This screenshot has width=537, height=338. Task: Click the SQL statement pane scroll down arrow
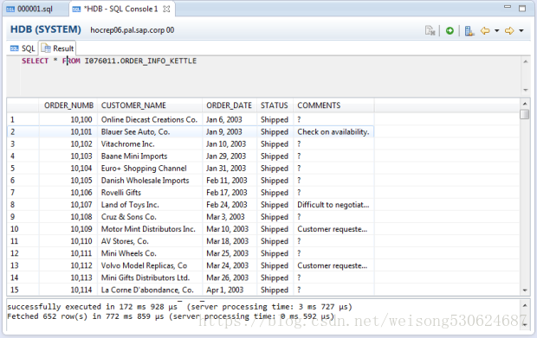[x=526, y=90]
